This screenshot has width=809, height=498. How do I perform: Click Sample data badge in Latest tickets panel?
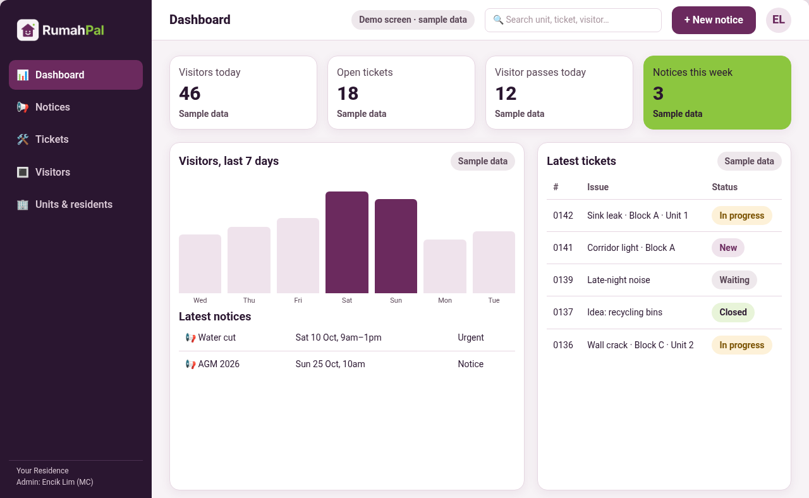click(749, 161)
